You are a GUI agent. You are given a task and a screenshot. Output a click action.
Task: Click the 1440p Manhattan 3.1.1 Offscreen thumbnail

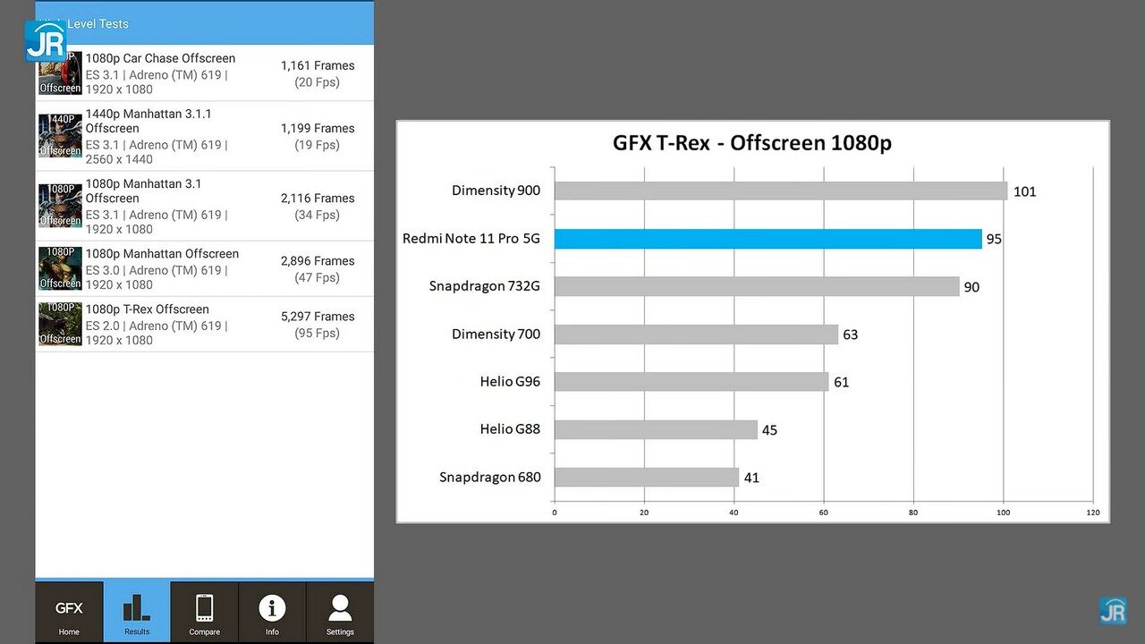point(59,135)
